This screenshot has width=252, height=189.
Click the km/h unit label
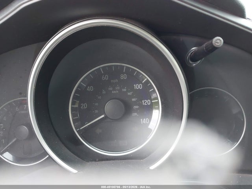click(115, 92)
